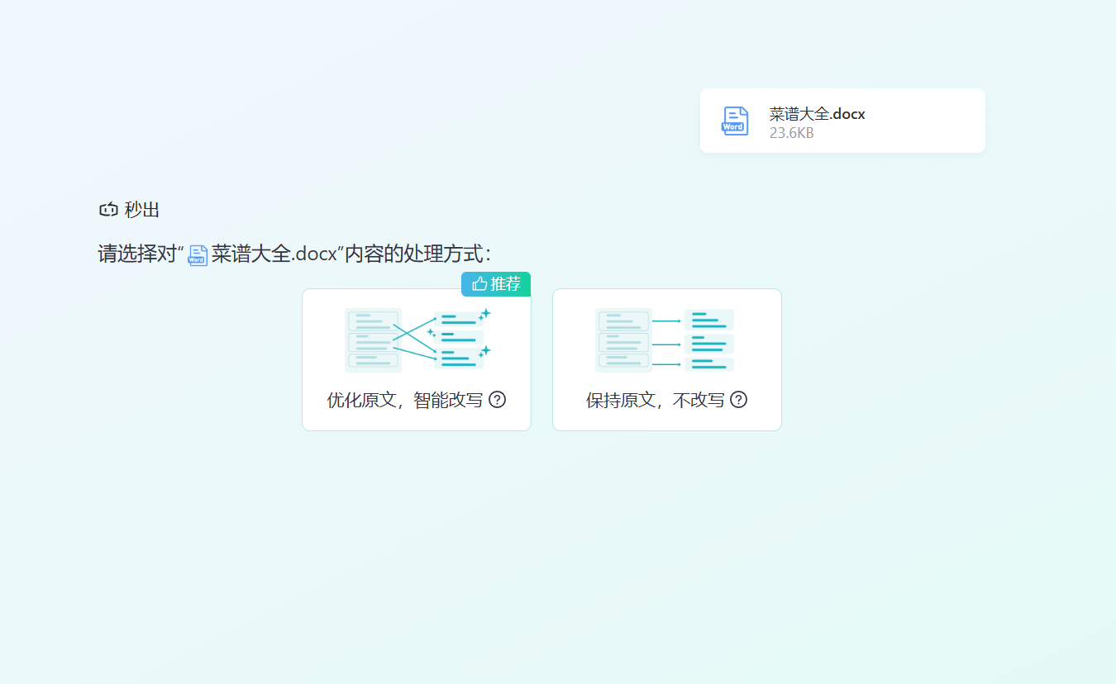This screenshot has width=1116, height=684.
Task: Open the help icon beside 保持原文，不改写
Action: coord(738,400)
